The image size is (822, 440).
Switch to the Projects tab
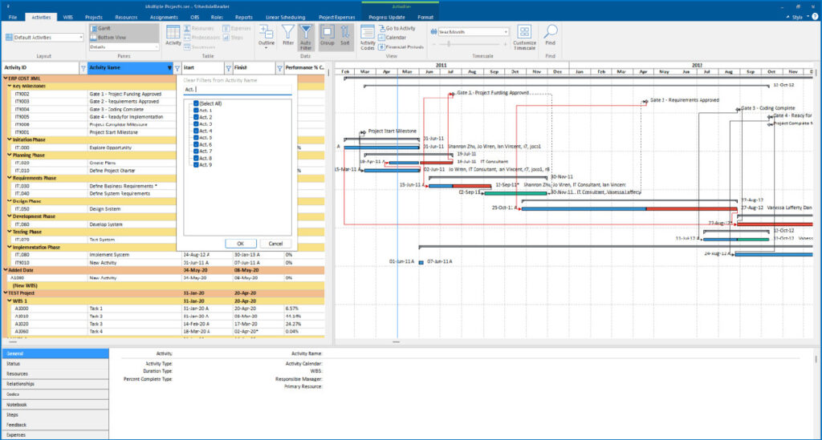tap(94, 18)
